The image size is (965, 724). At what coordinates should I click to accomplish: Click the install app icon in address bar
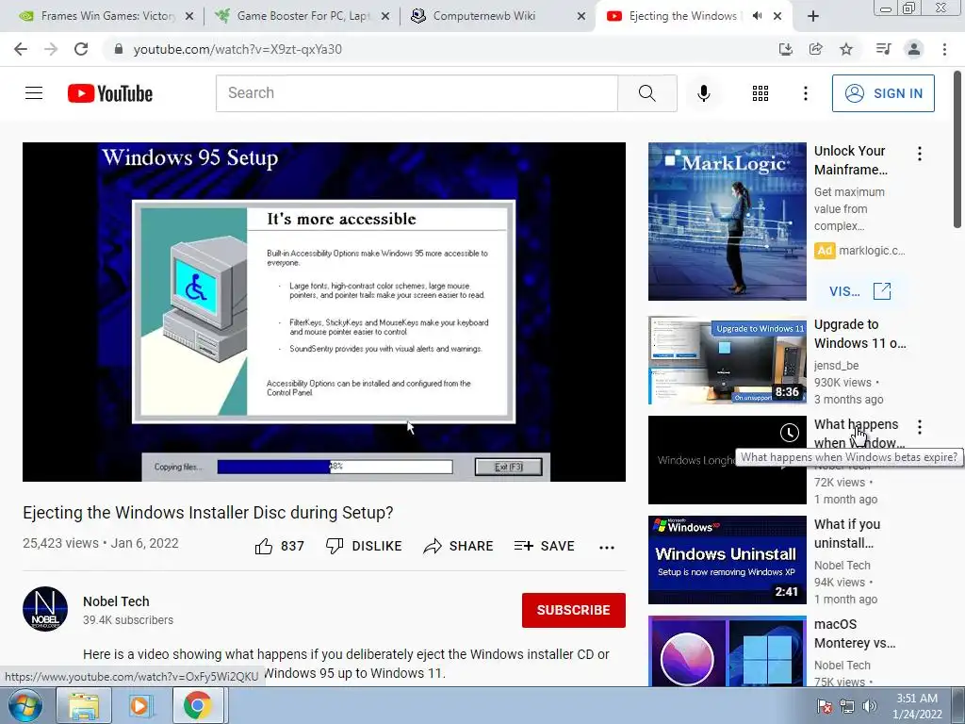click(x=785, y=49)
